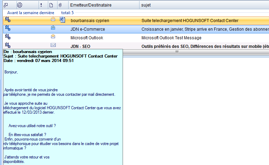Image resolution: width=269 pixels, height=165 pixels.
Task: Sort by the pin column header icon
Action: pos(6,5)
